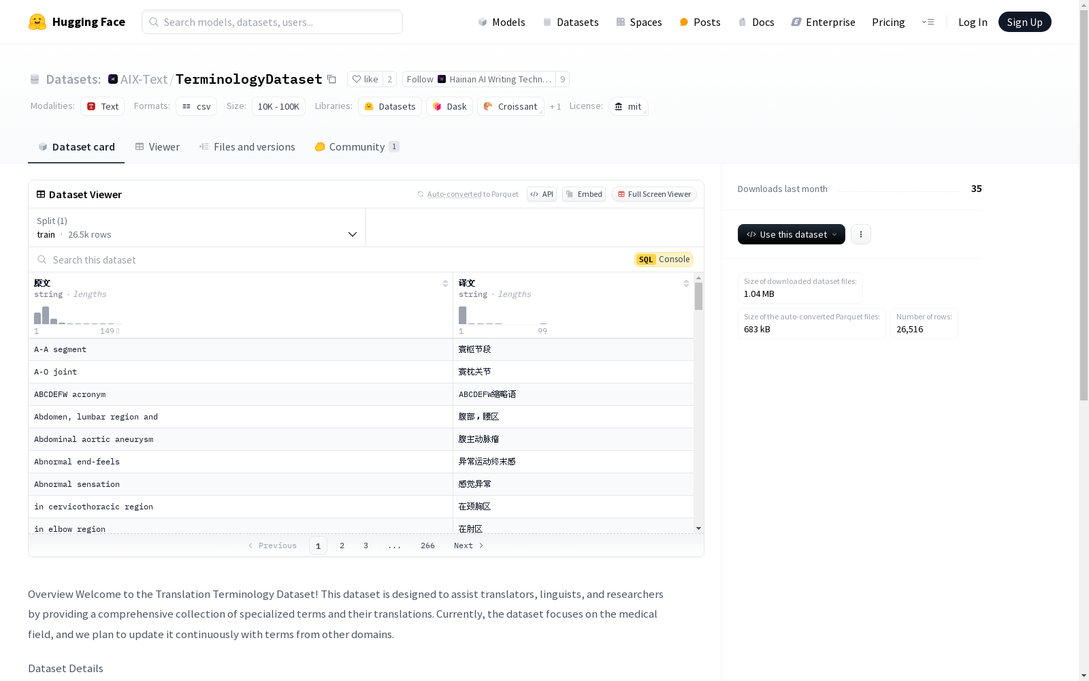Focus the main search models field
Screen dimensions: 1089x681
(272, 22)
